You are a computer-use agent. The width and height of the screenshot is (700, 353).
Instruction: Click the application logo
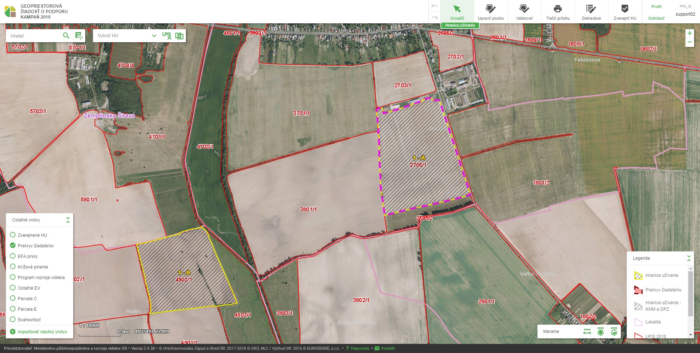click(x=10, y=12)
